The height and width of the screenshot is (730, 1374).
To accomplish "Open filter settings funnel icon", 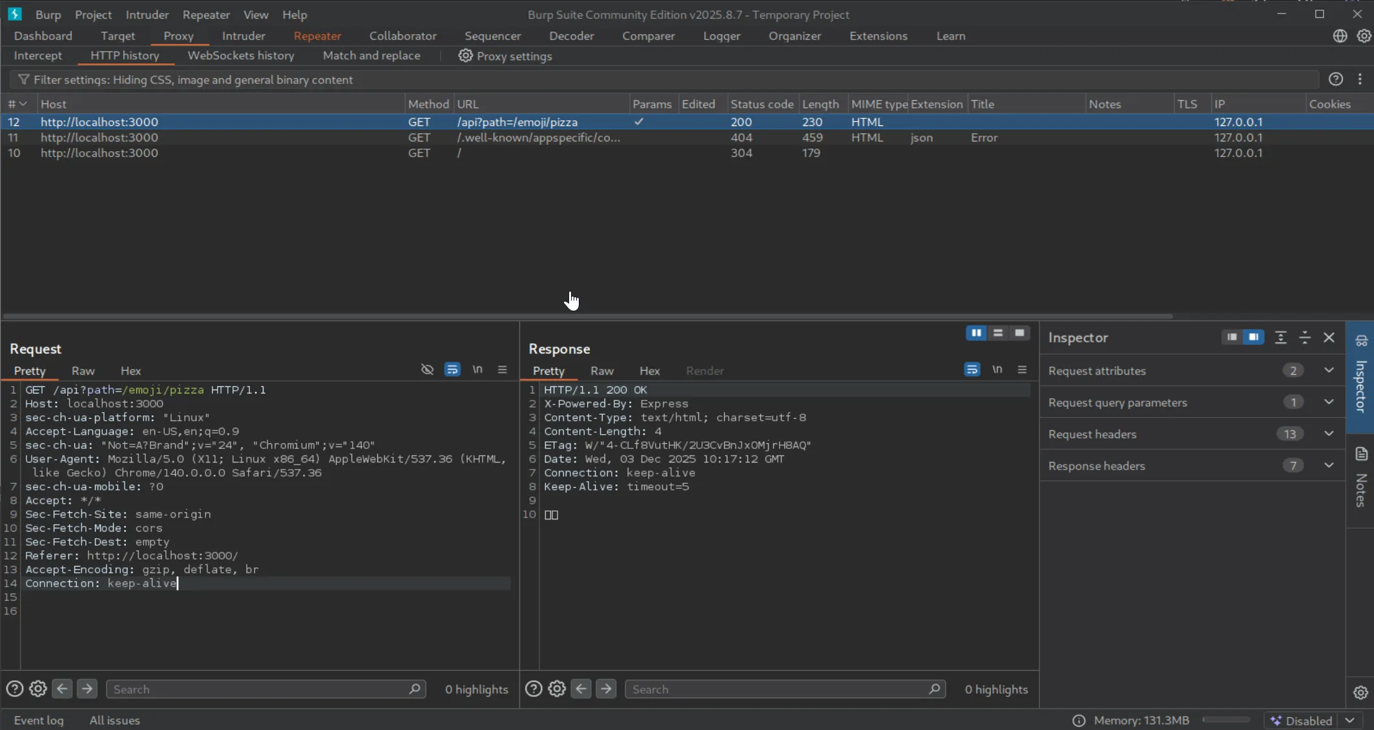I will click(24, 79).
